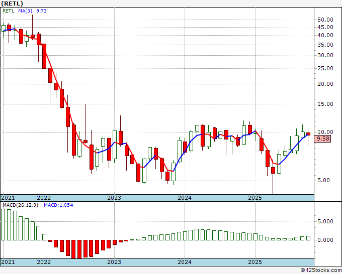342x274 pixels.
Task: Click the 10.00 price axis label
Action: coord(325,132)
